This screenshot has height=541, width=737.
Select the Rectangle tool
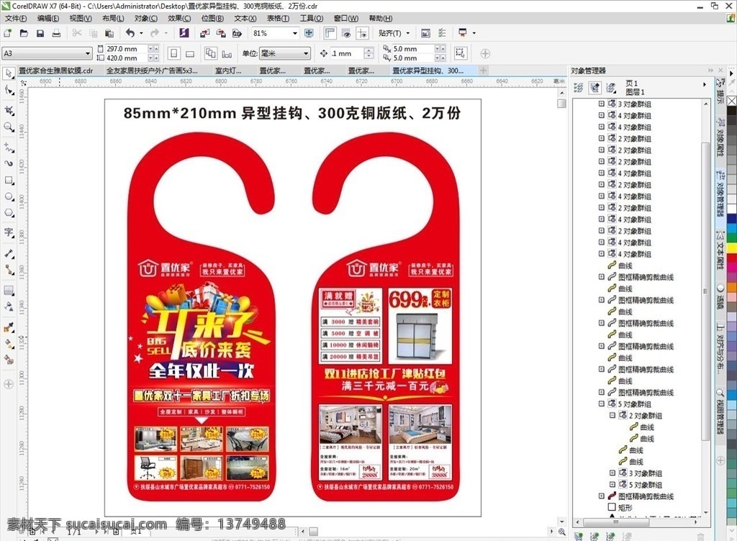coord(9,181)
